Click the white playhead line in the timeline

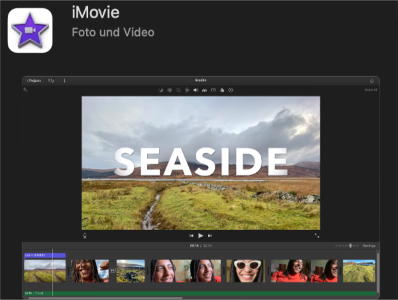[52, 272]
